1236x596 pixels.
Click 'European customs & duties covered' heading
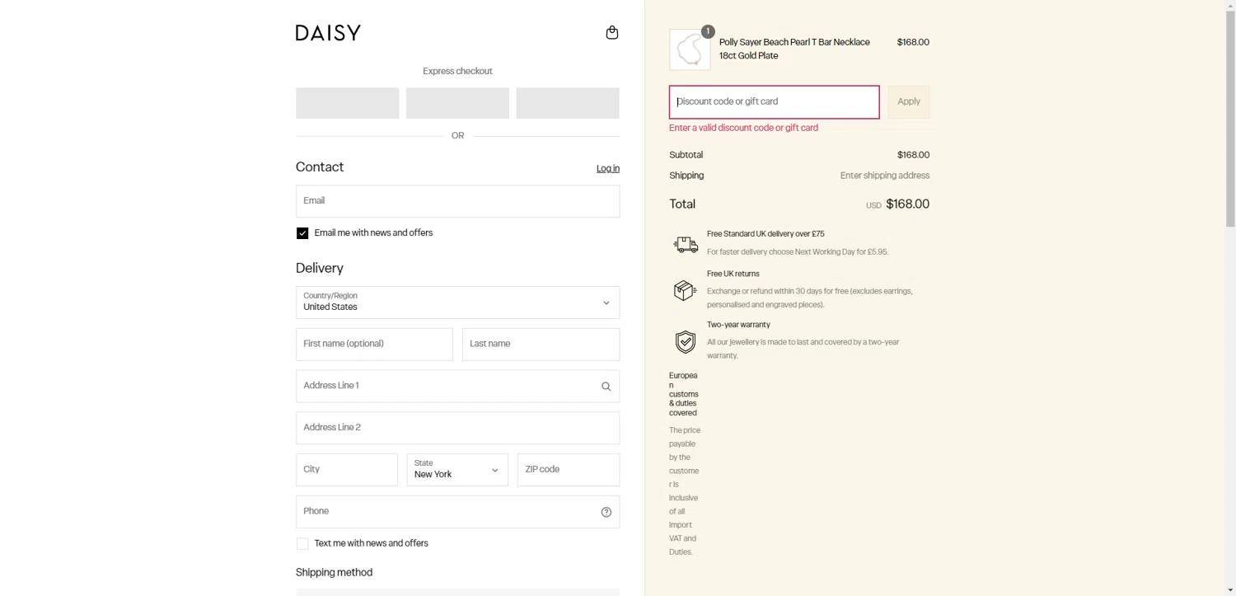[x=683, y=394]
